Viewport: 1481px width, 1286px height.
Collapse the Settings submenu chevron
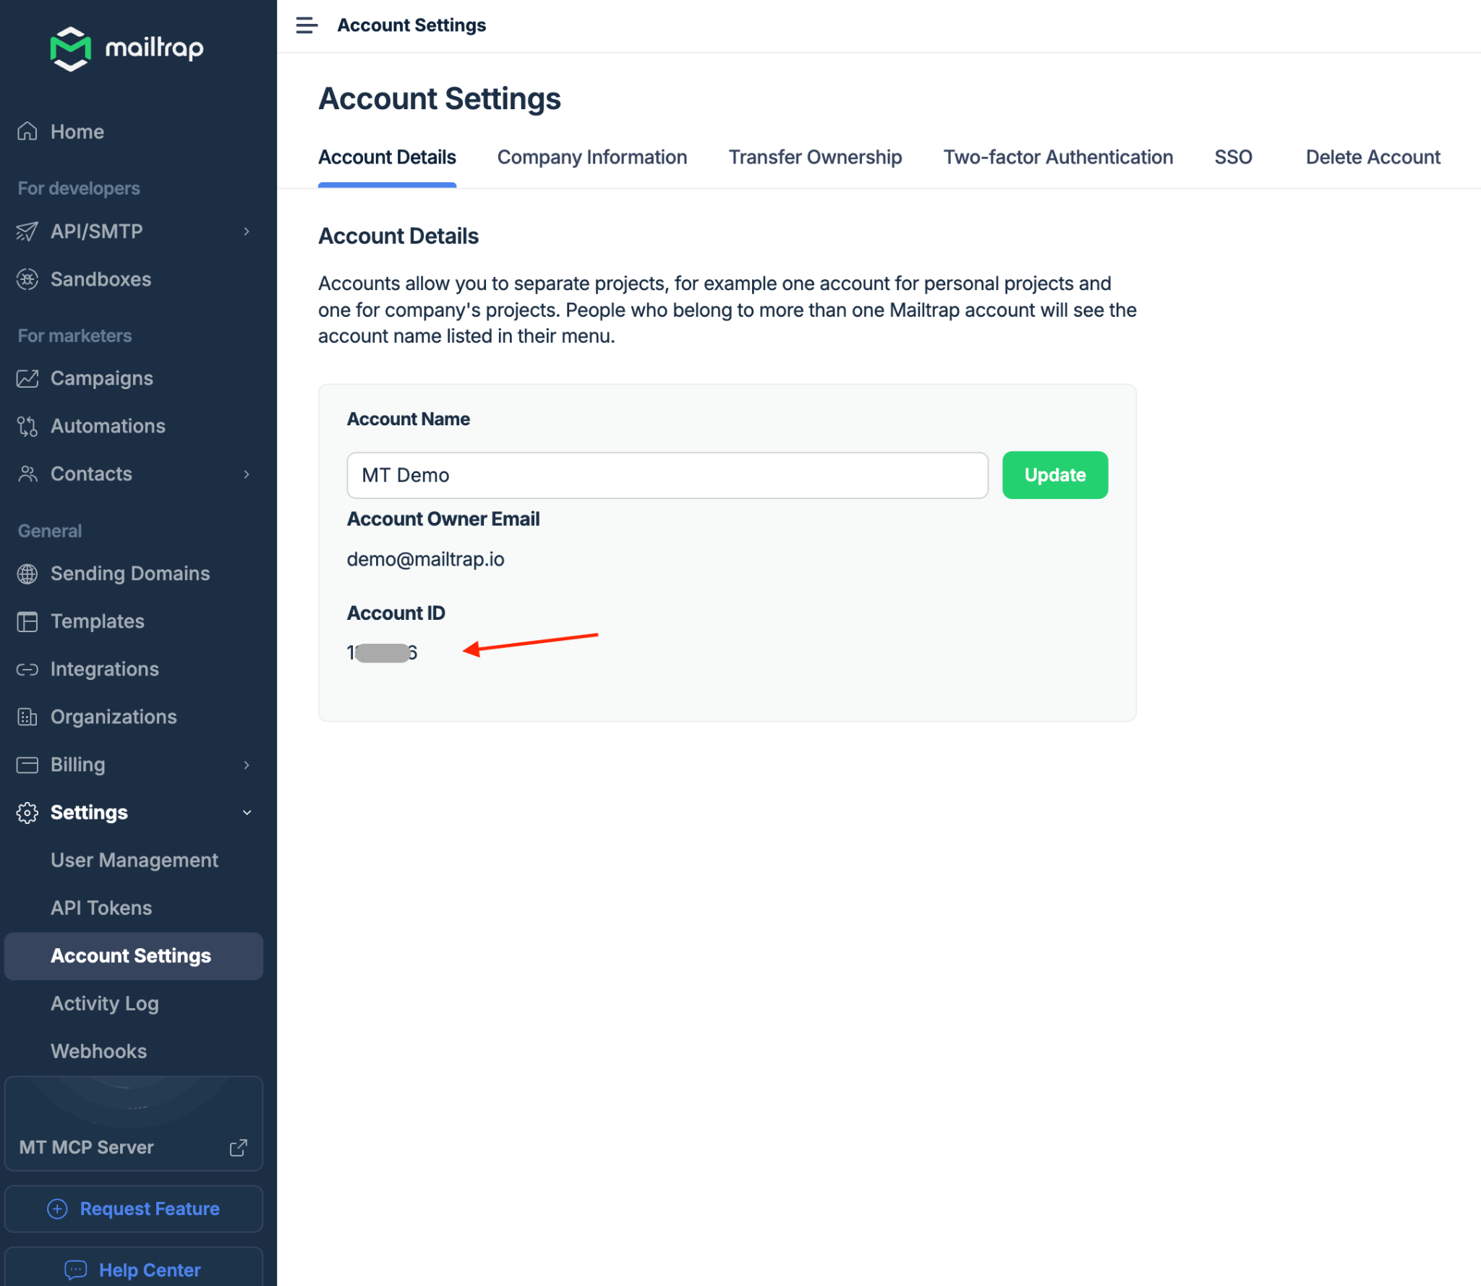(247, 812)
